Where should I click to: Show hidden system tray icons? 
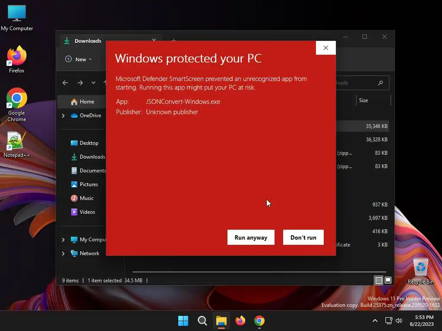tap(375, 321)
